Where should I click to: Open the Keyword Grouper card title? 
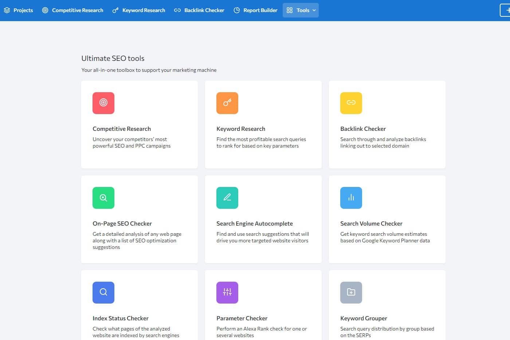364,318
